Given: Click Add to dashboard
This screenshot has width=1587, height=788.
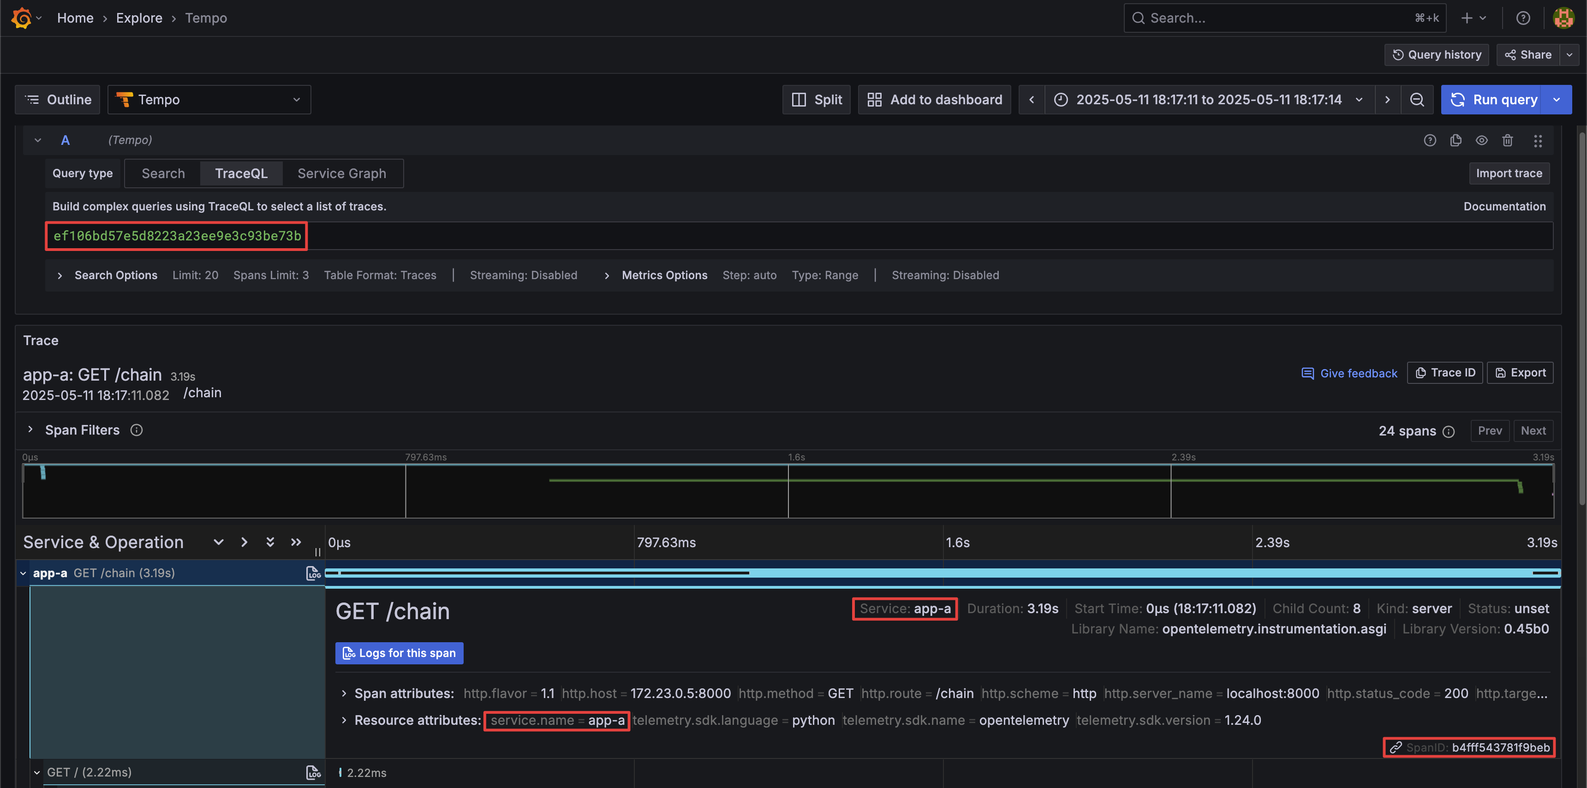Looking at the screenshot, I should [x=934, y=100].
